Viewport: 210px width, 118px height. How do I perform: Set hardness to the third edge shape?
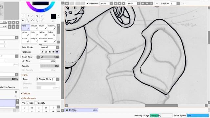pyautogui.click(x=50, y=52)
